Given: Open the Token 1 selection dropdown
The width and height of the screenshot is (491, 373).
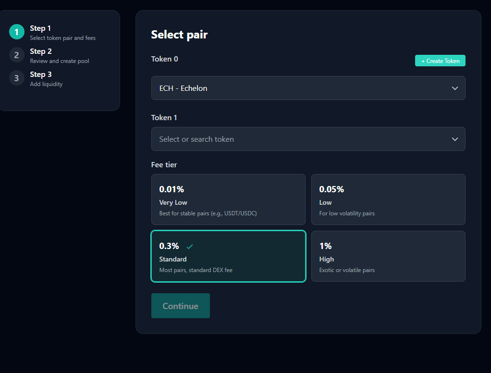Looking at the screenshot, I should [x=307, y=139].
